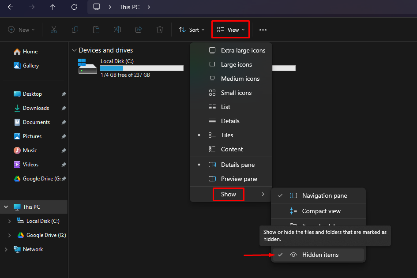Go back with the left arrow button

[11, 7]
